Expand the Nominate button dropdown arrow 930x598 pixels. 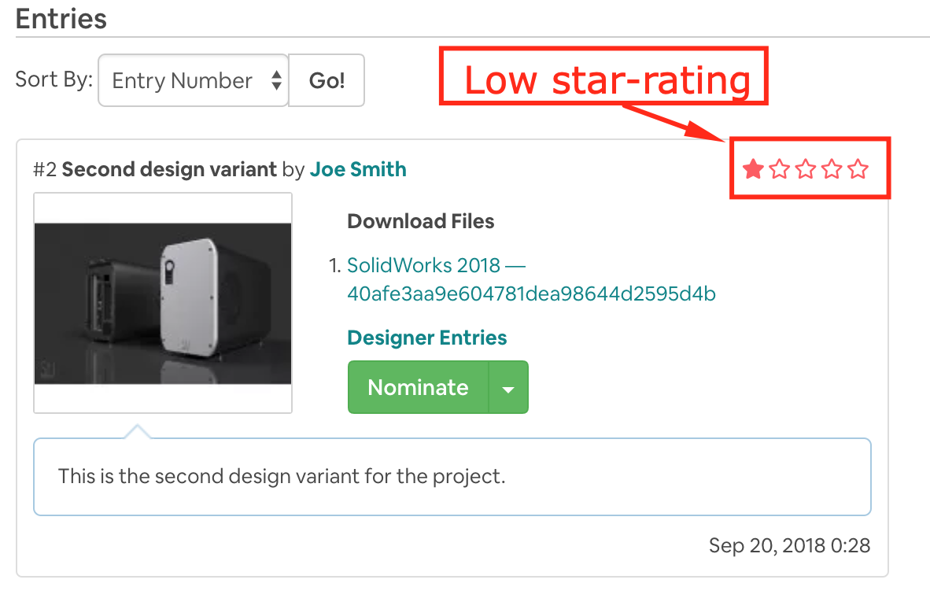pos(510,386)
